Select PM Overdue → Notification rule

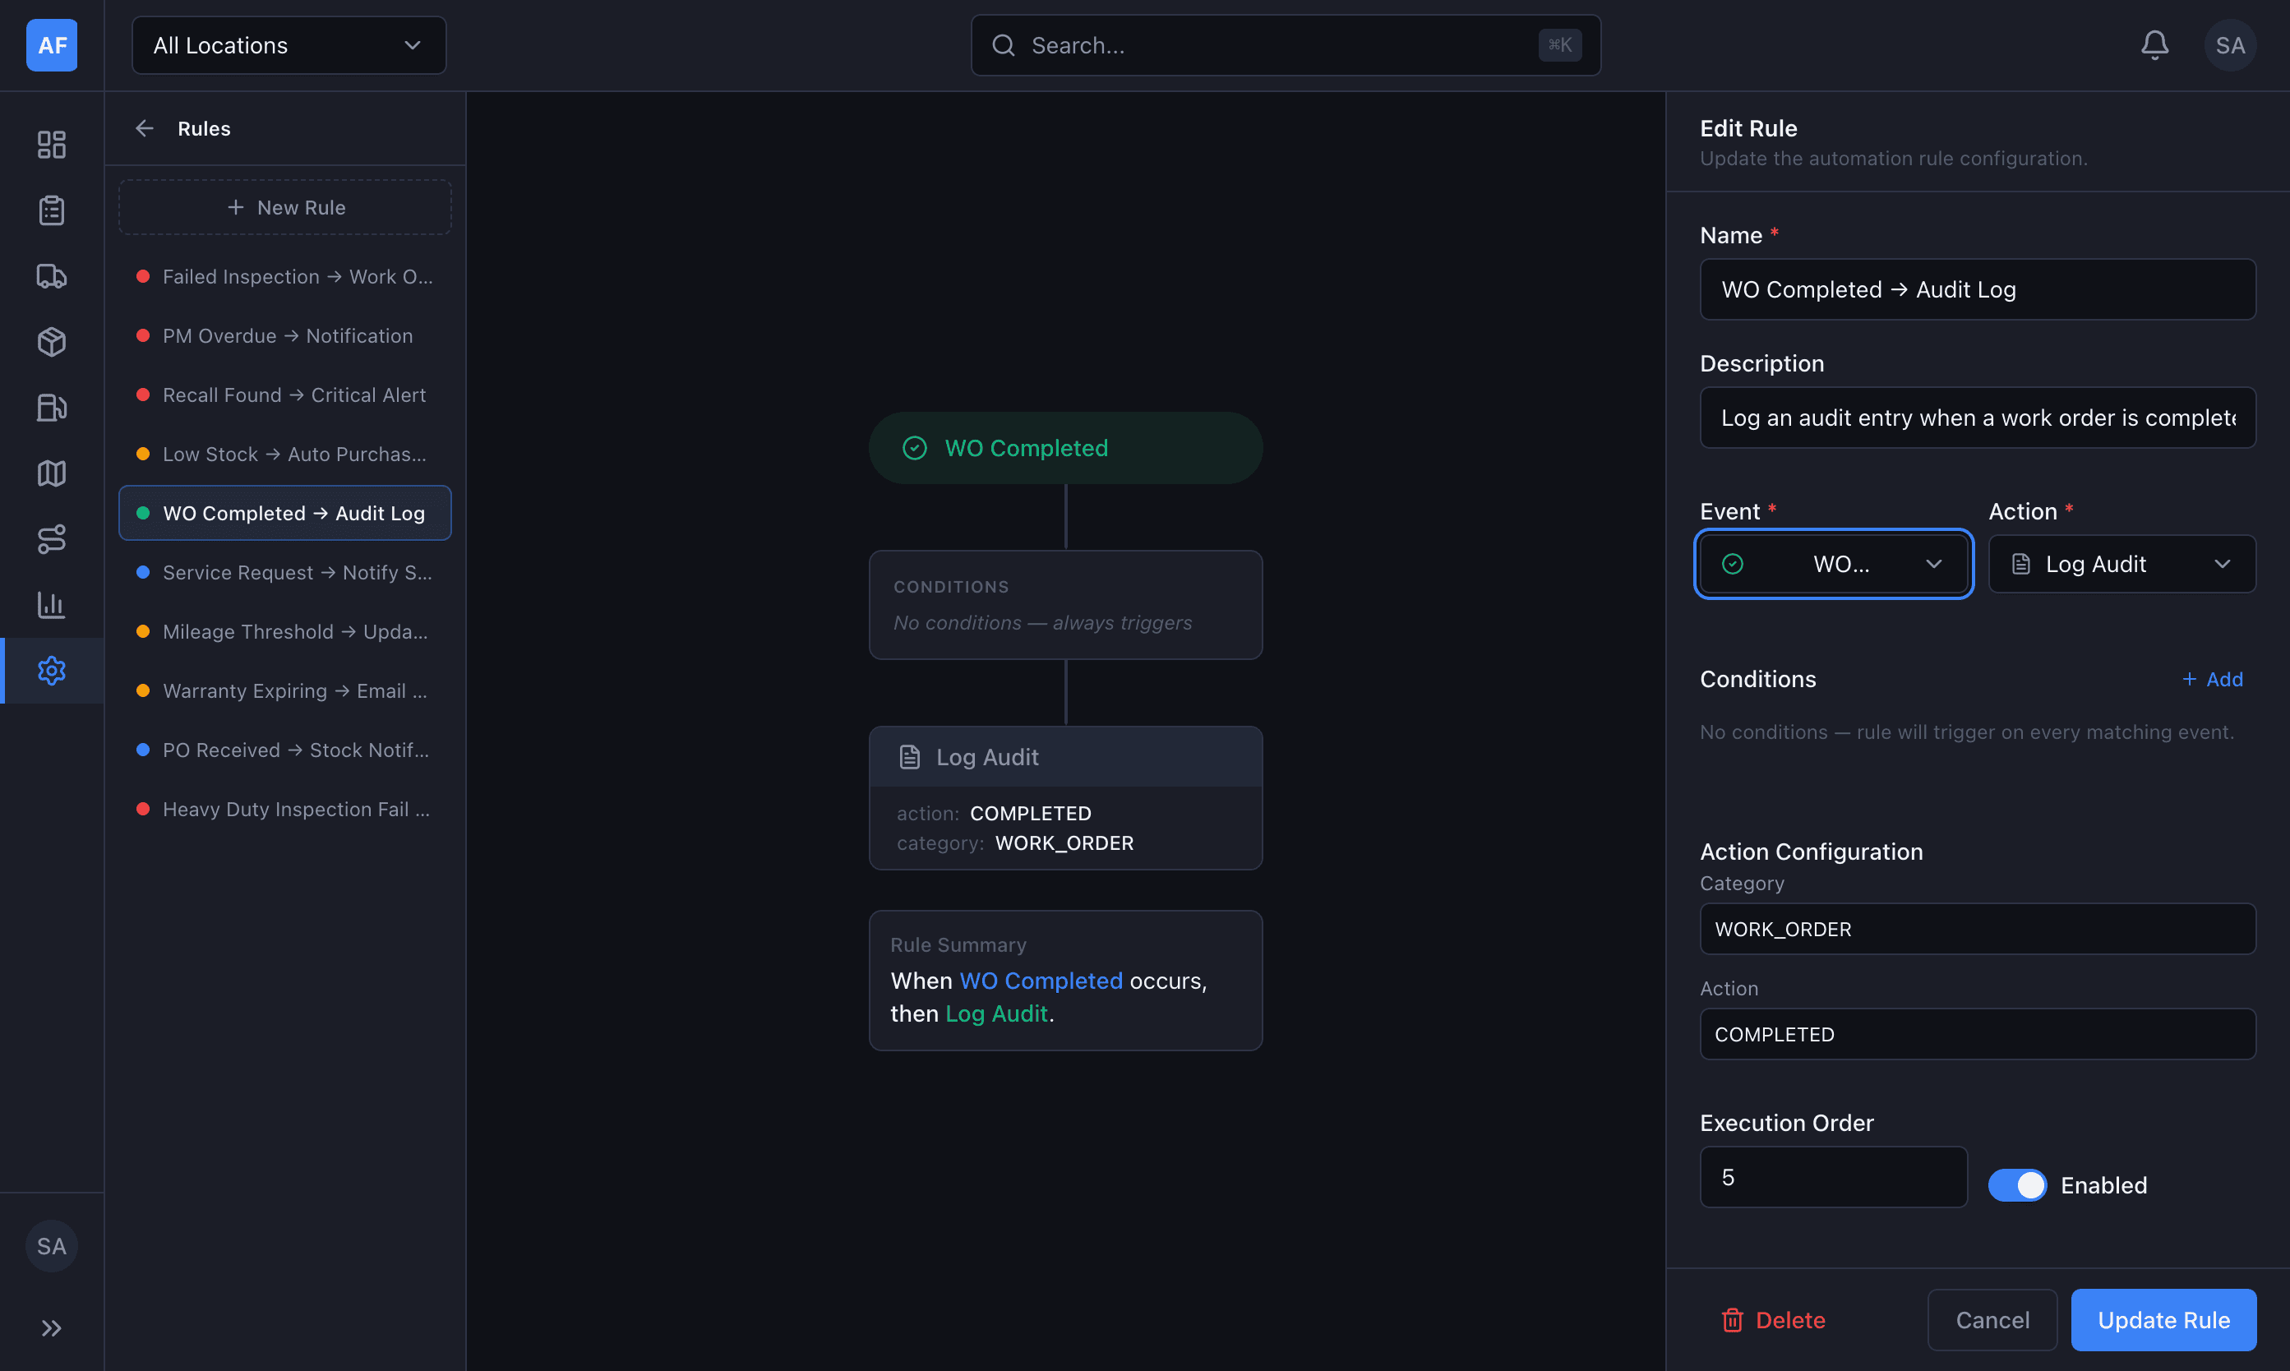pyautogui.click(x=284, y=335)
